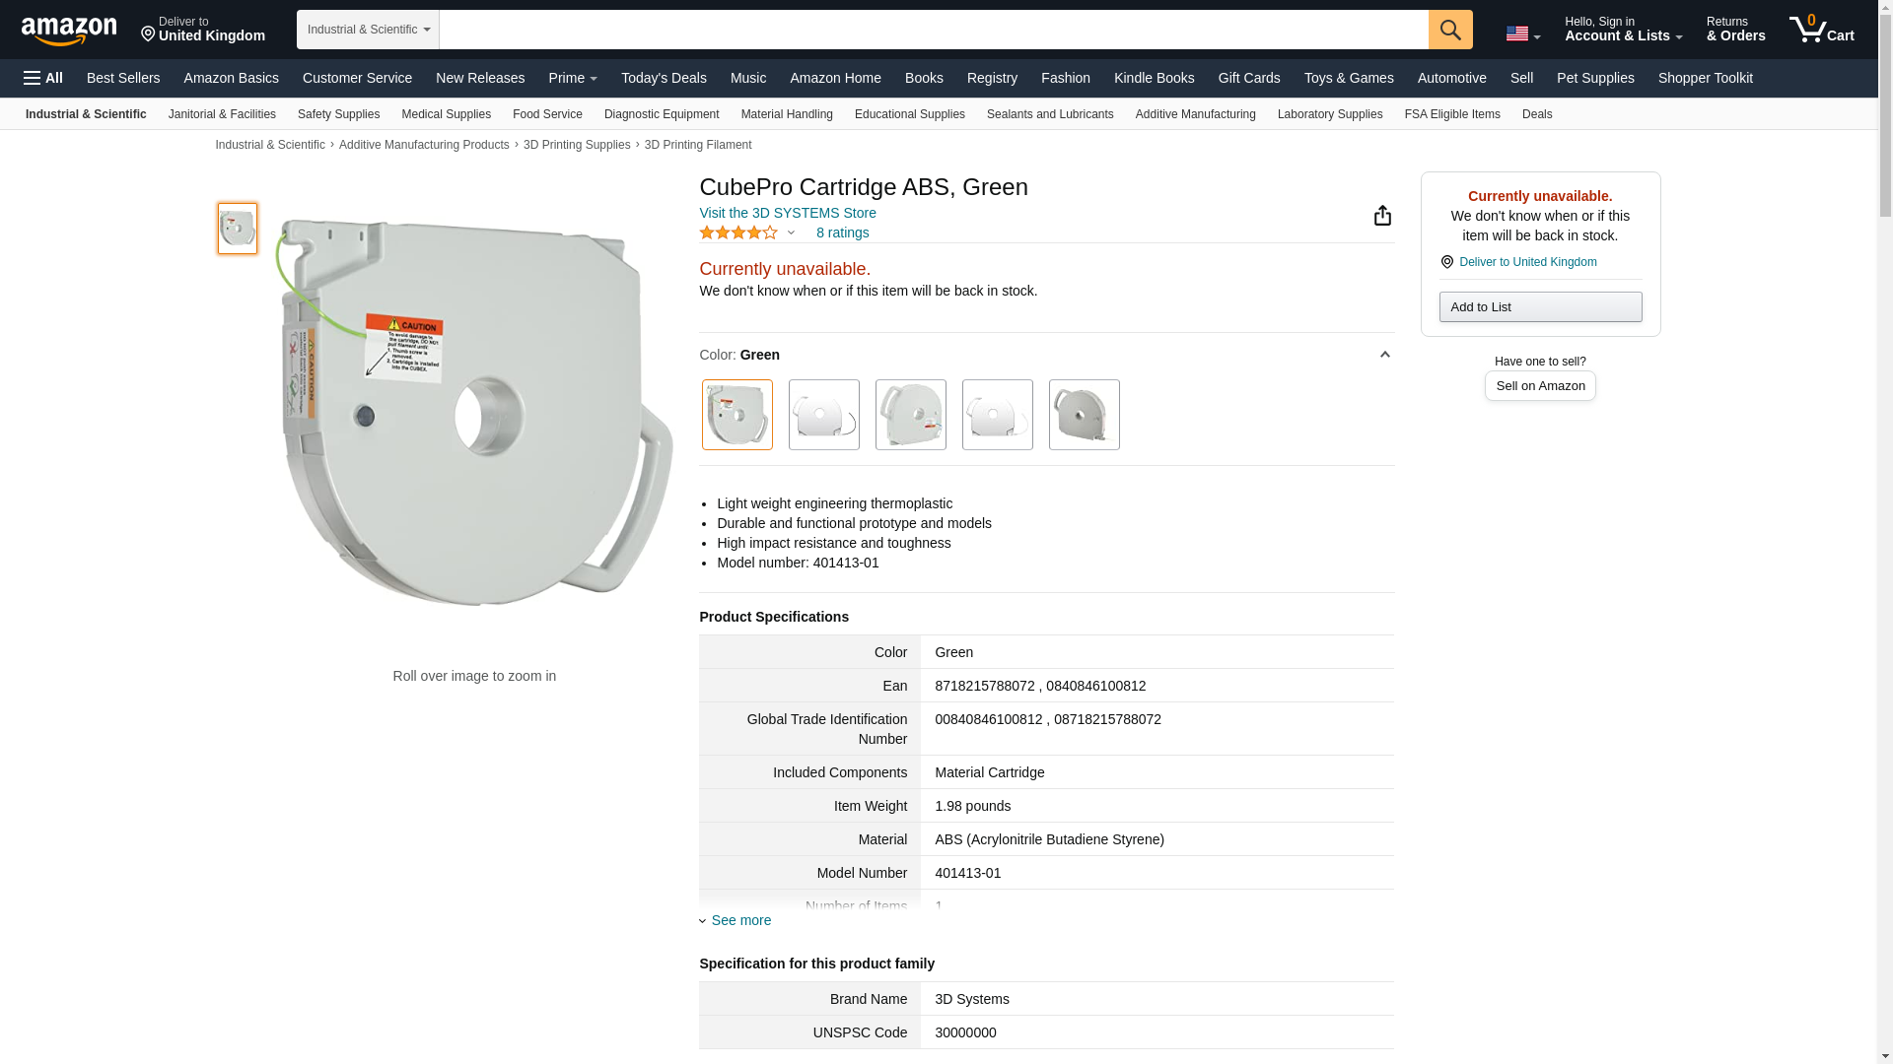Expand See more product specifications
Image resolution: width=1893 pixels, height=1064 pixels.
(739, 920)
